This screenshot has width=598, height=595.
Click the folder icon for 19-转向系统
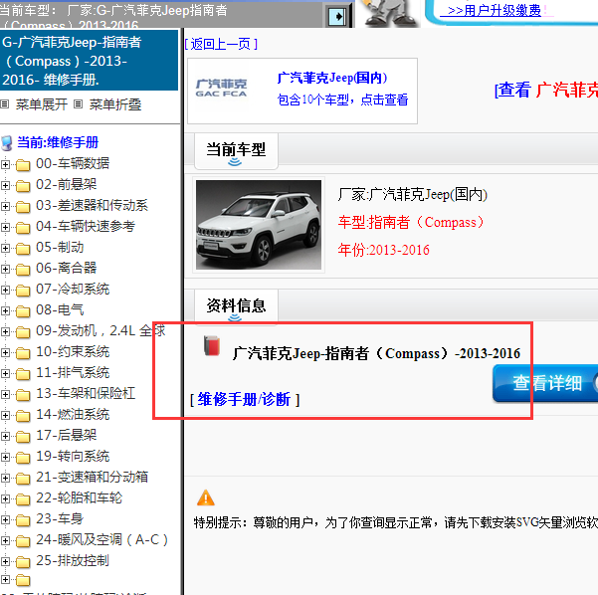point(23,458)
